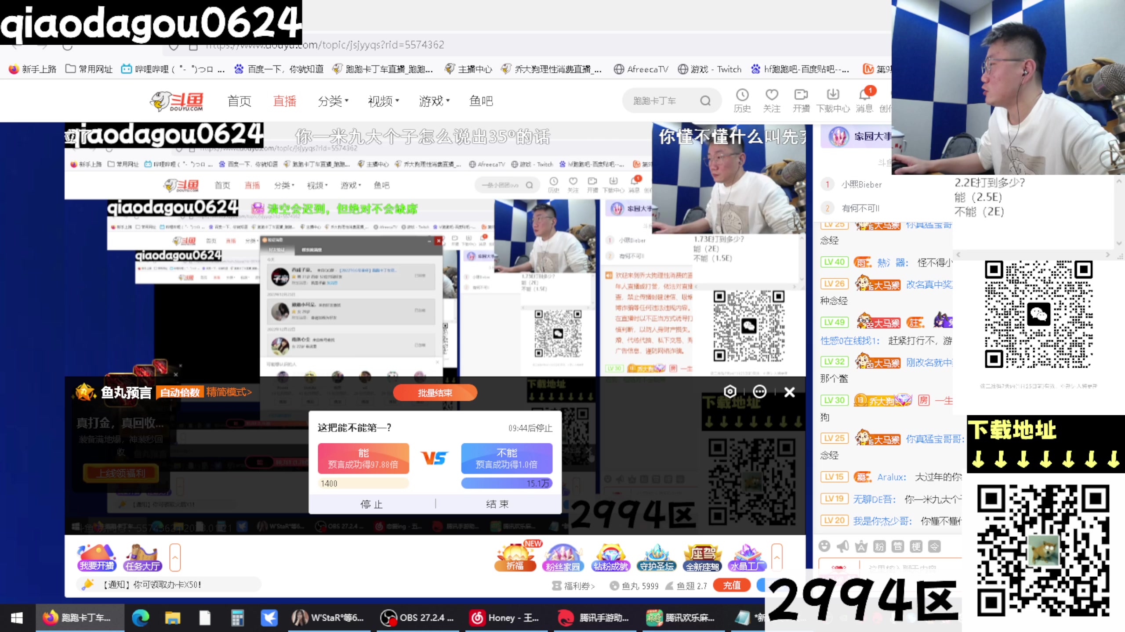Screen dimensions: 1125x632
Task: Click 停止 in the prediction card
Action: [x=372, y=504]
